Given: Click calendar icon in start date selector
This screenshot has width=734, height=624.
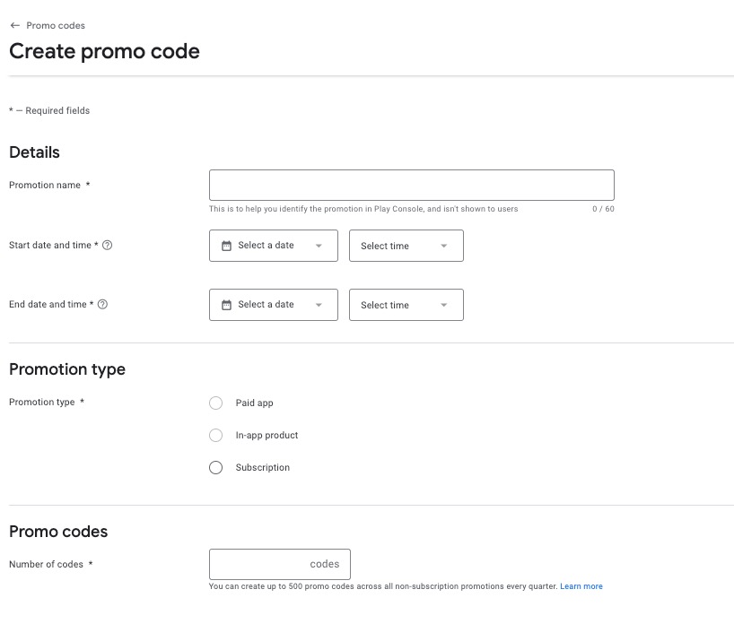Looking at the screenshot, I should pos(226,246).
